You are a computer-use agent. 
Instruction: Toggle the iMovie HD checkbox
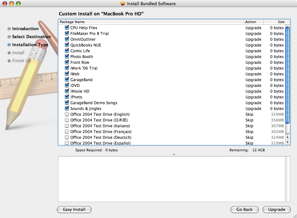coord(67,91)
